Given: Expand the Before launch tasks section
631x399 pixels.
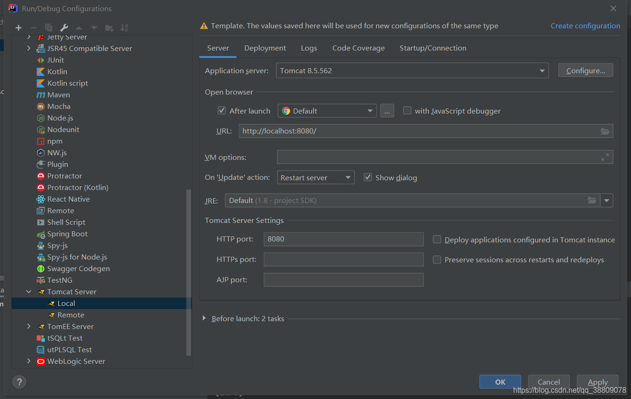Looking at the screenshot, I should (204, 318).
